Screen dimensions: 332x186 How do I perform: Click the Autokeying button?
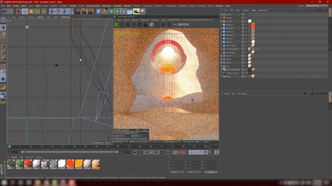[179, 152]
